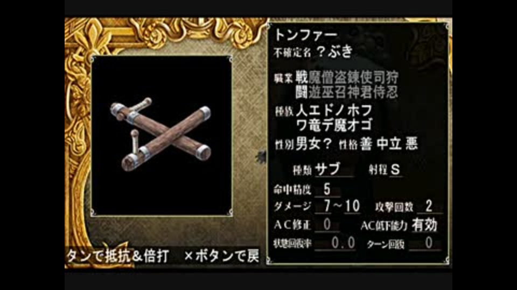Click the range S value
The width and height of the screenshot is (517, 290).
395,170
